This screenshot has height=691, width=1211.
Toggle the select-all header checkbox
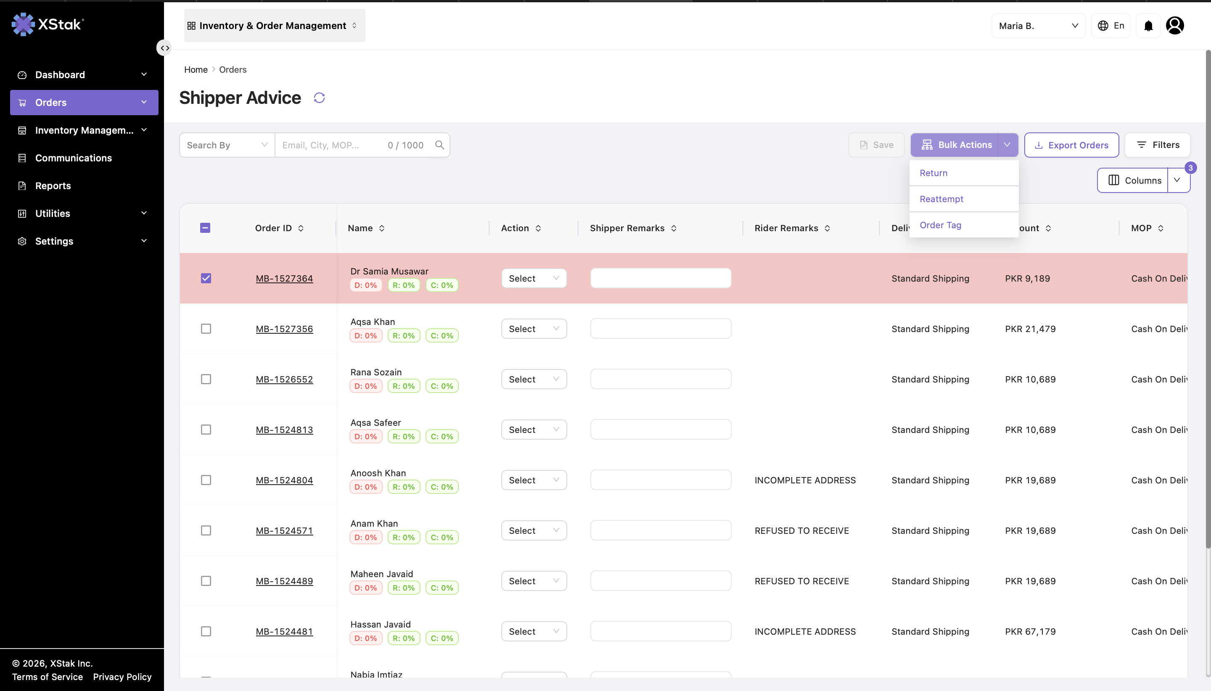[x=205, y=228]
